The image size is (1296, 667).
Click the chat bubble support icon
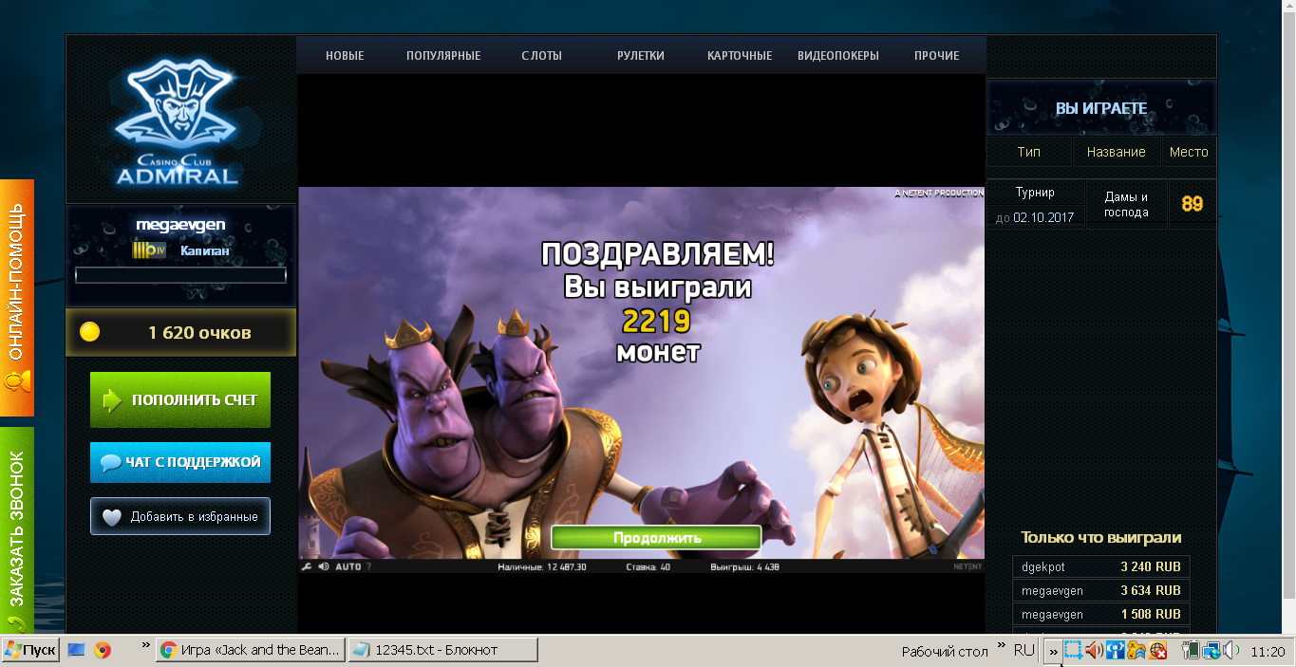[111, 463]
